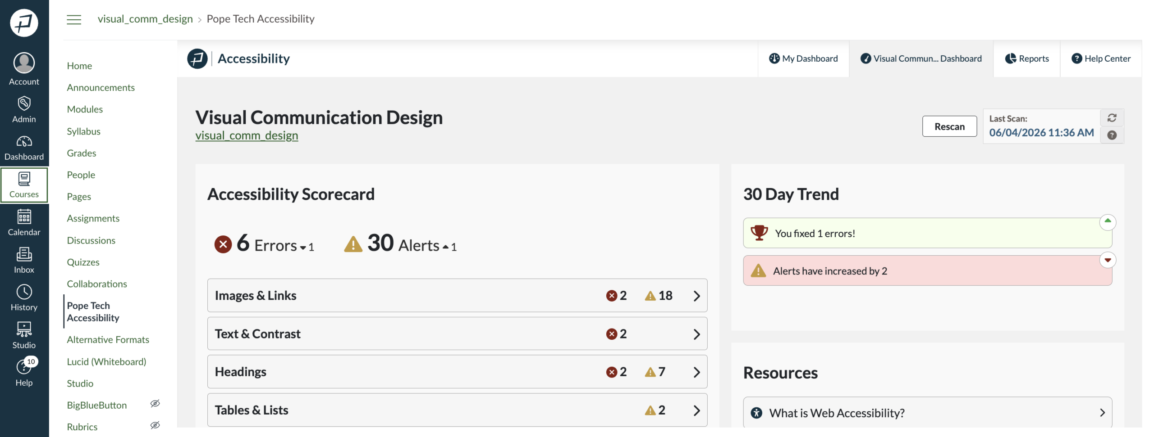1154x437 pixels.
Task: Toggle the course navigation hamburger menu
Action: [x=74, y=19]
